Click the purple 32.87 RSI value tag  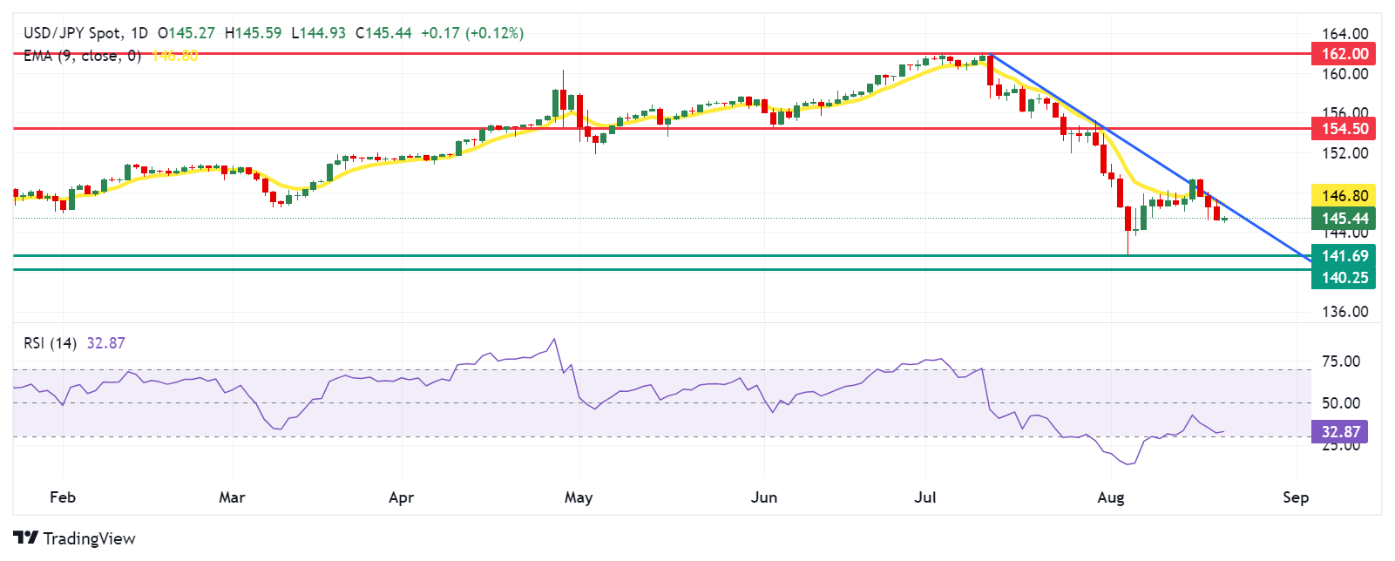(1340, 432)
